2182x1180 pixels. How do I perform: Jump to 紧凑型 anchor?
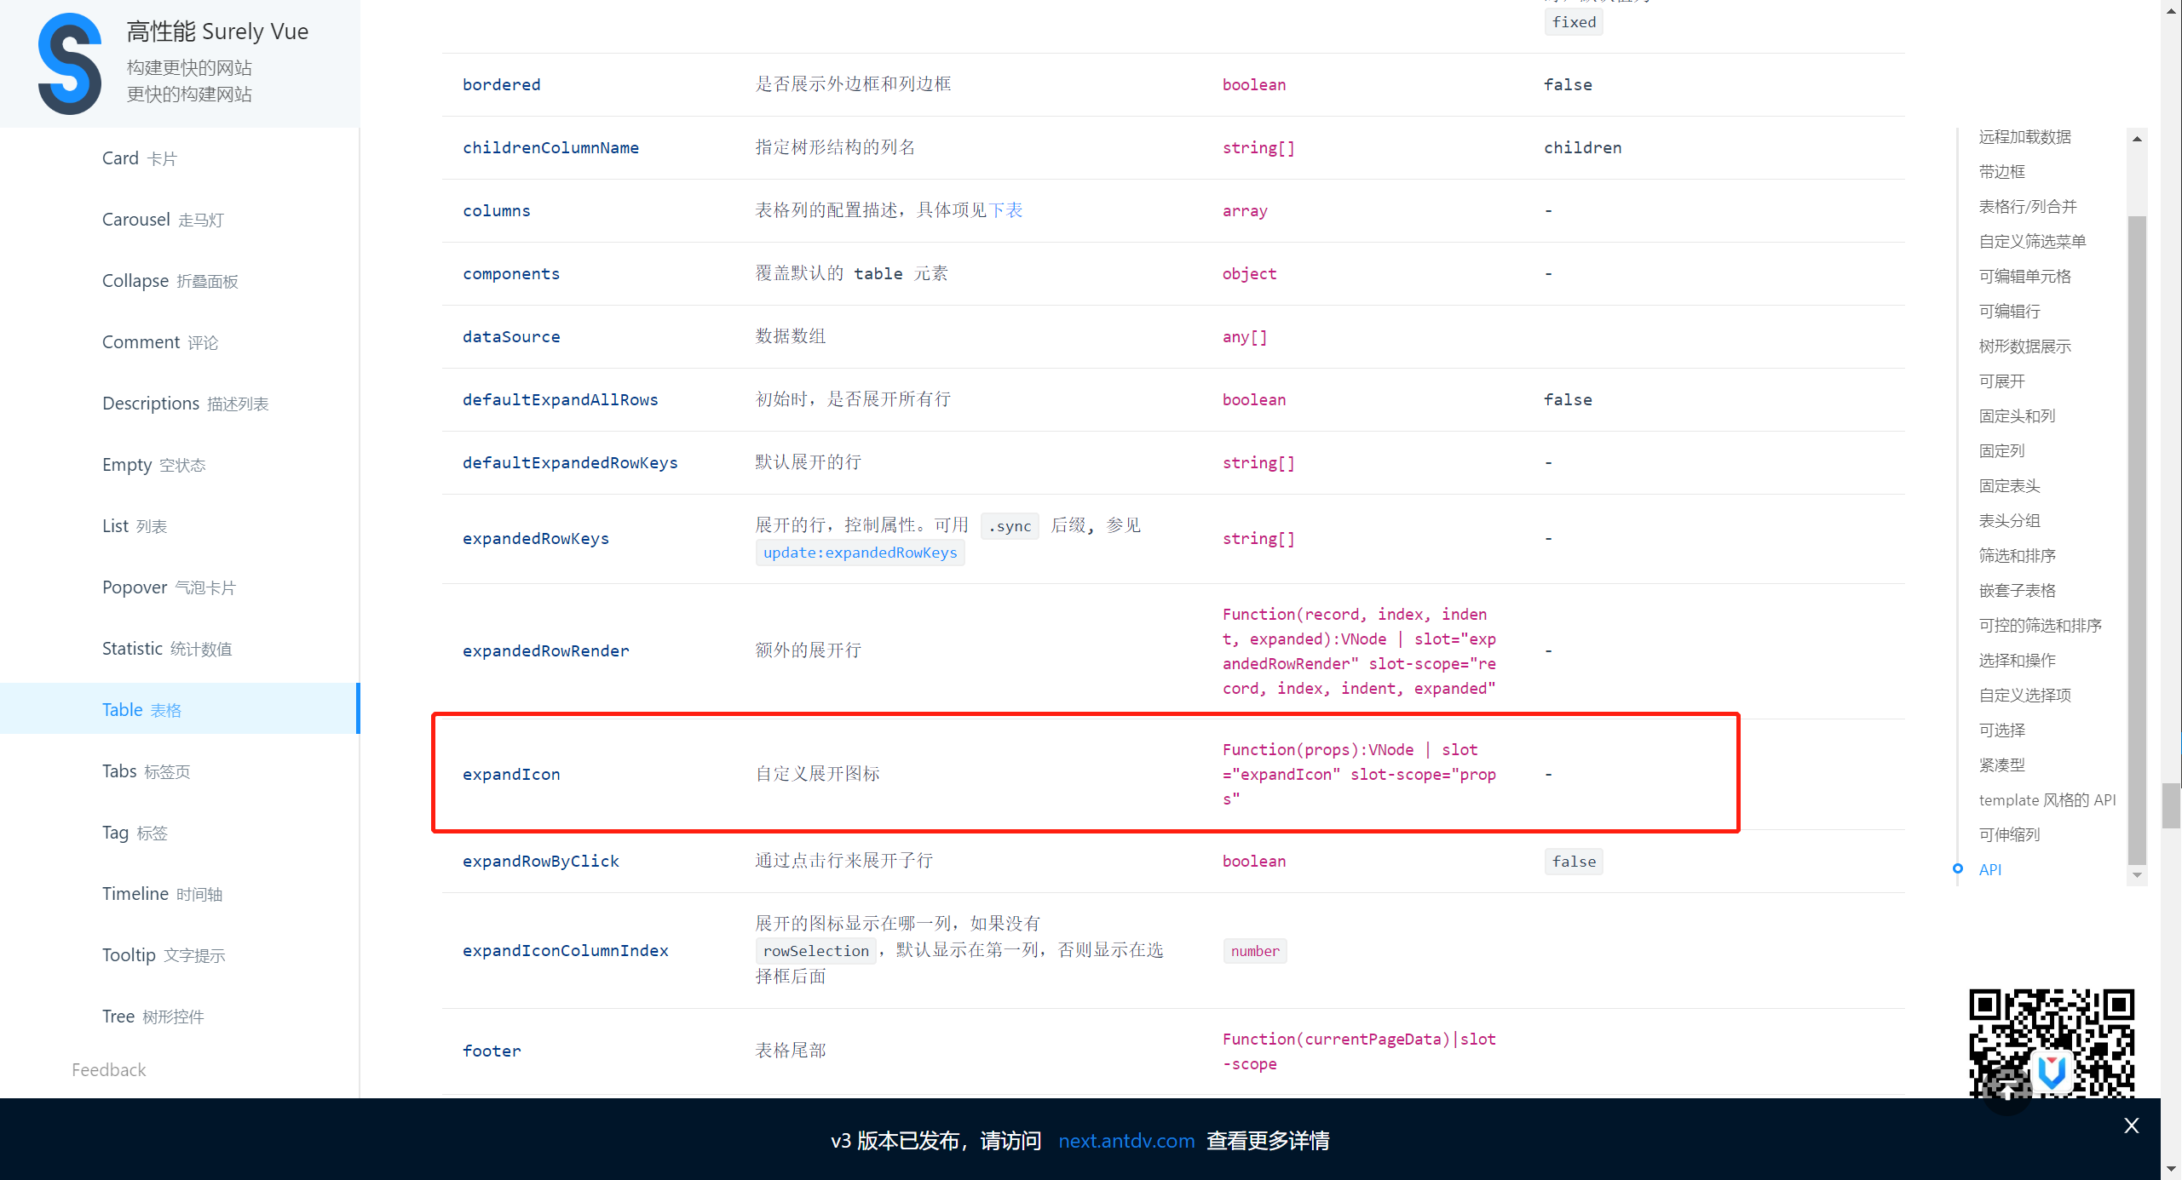coord(2001,765)
